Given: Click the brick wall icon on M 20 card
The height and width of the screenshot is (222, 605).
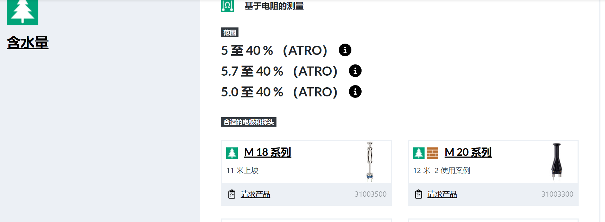Looking at the screenshot, I should tap(432, 153).
